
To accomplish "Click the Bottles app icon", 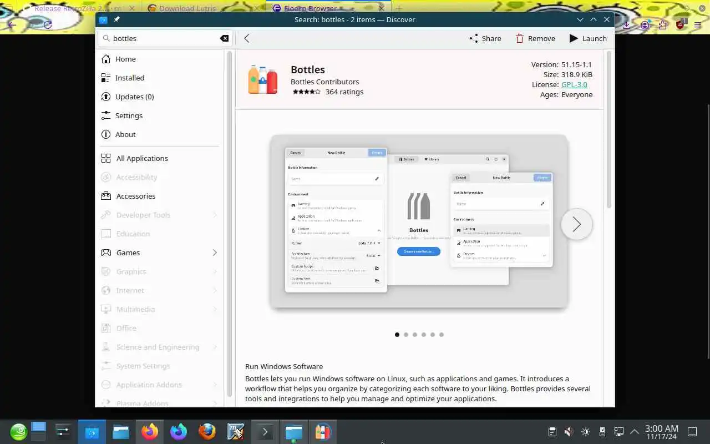I will (263, 80).
